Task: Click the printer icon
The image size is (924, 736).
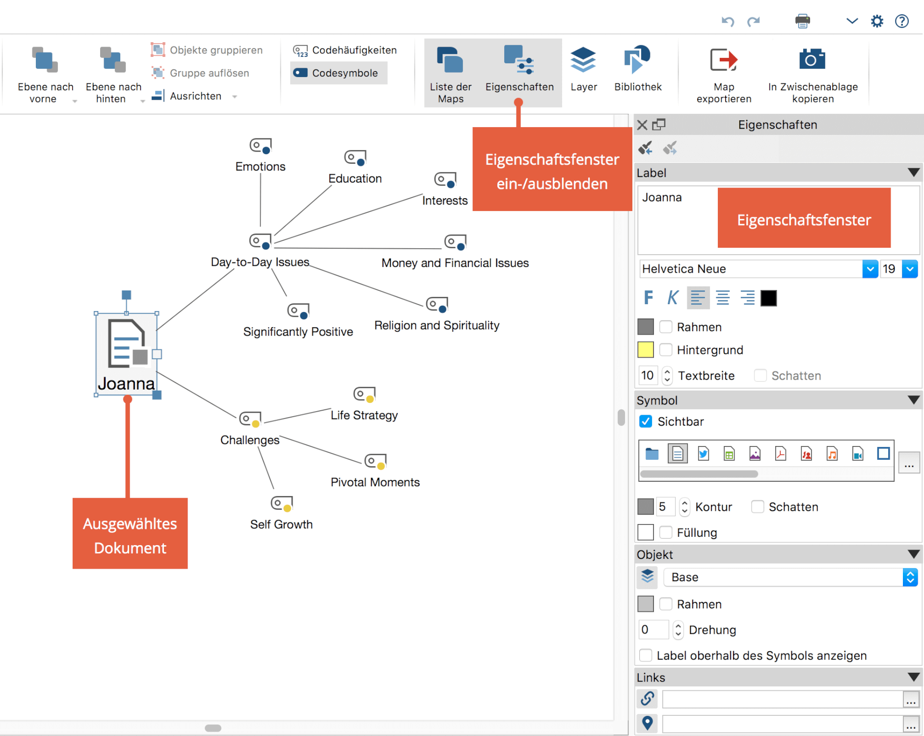Action: pyautogui.click(x=802, y=21)
